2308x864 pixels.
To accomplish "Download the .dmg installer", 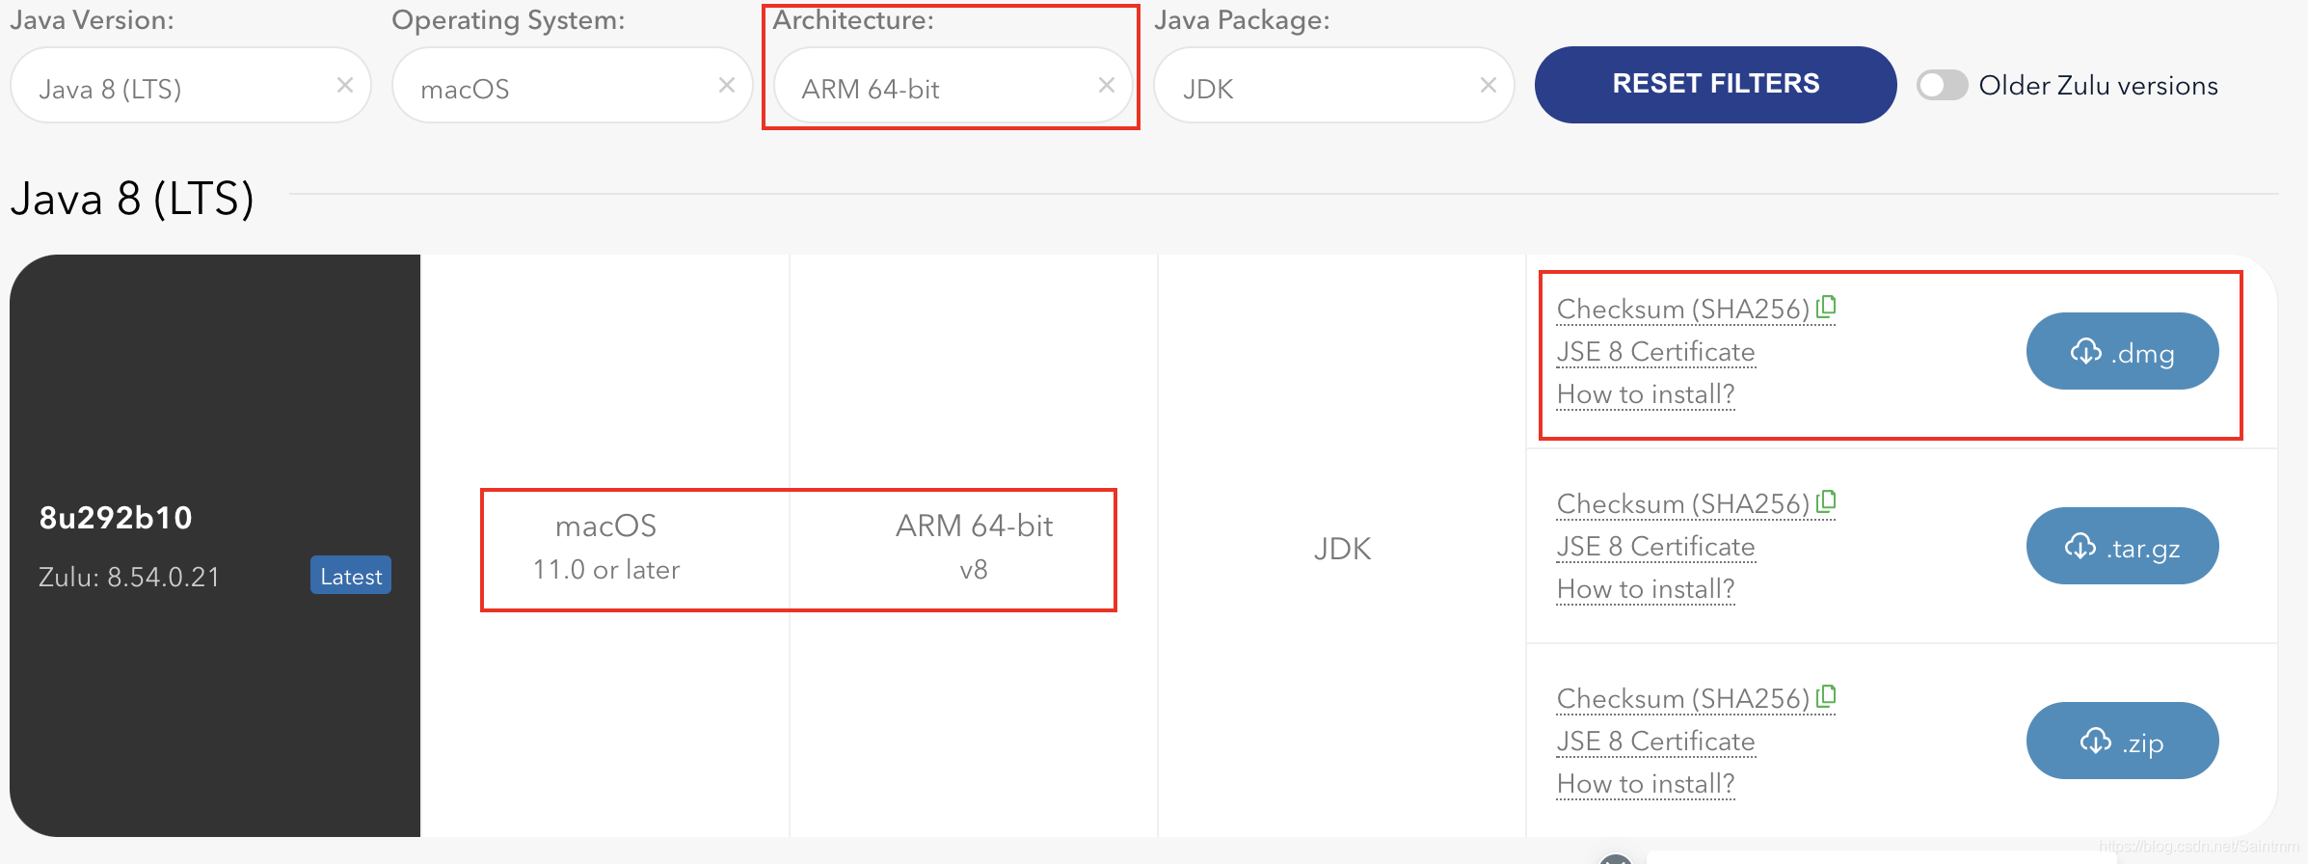I will [x=2122, y=351].
